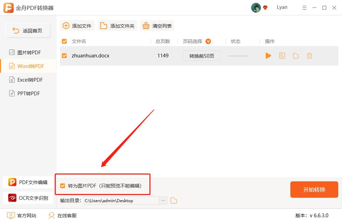The image size is (342, 222).
Task: Open the file preview icon for zhuanhuan.docx
Action: pyautogui.click(x=282, y=56)
